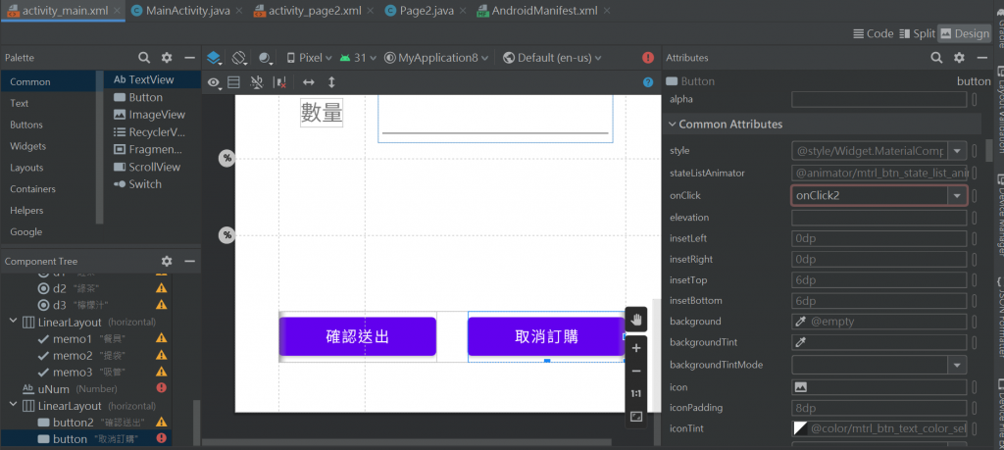Search Attributes with magnifier icon
Screen dimensions: 1004x450
(x=936, y=58)
